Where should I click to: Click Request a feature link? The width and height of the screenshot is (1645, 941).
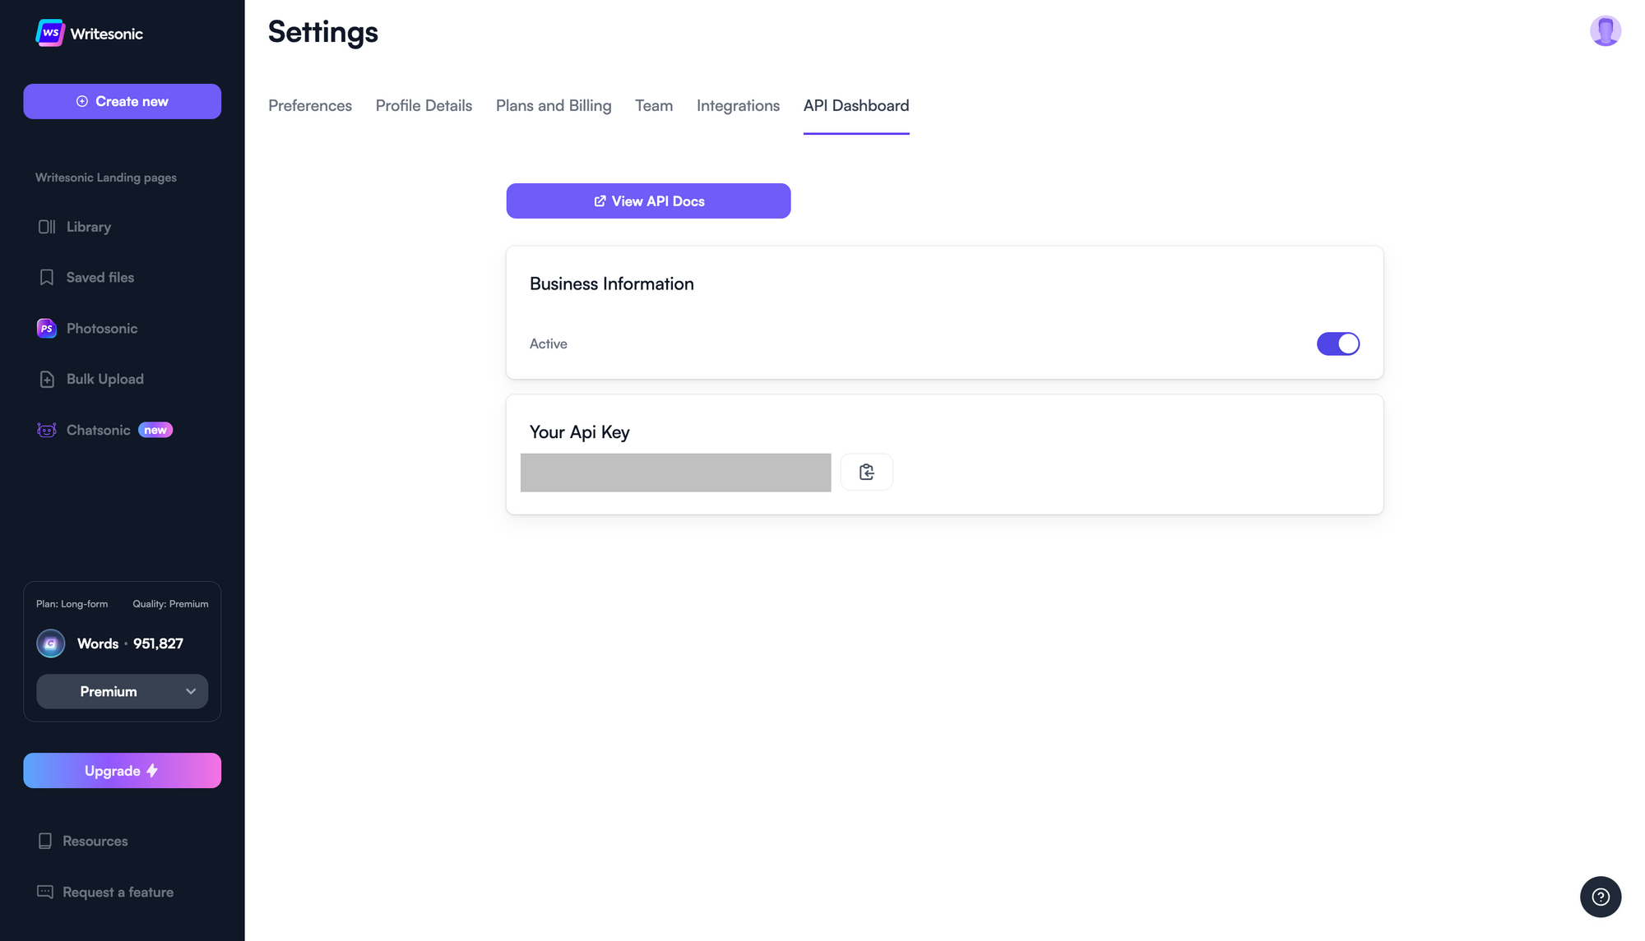118,892
